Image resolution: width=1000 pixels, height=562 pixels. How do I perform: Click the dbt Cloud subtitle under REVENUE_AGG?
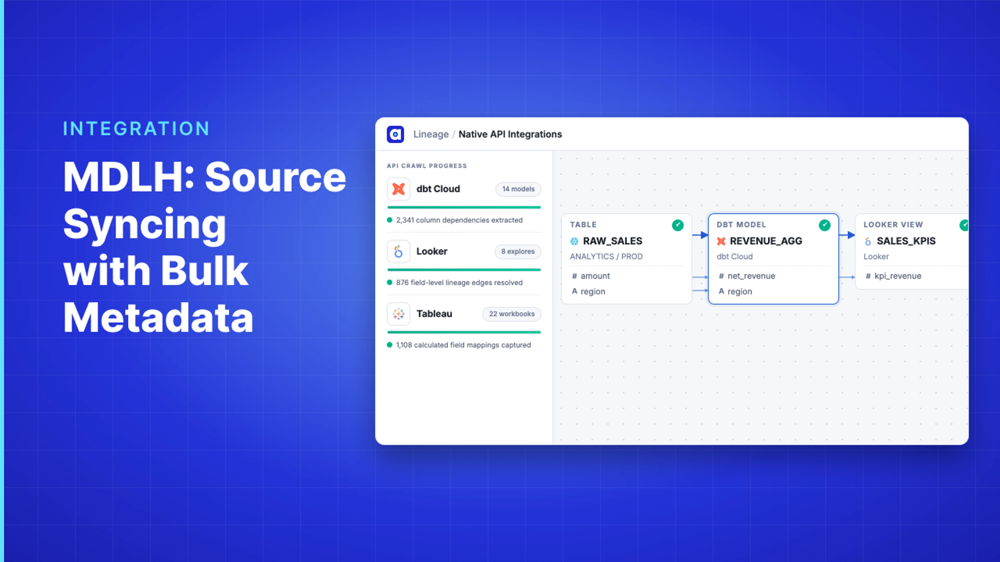734,256
